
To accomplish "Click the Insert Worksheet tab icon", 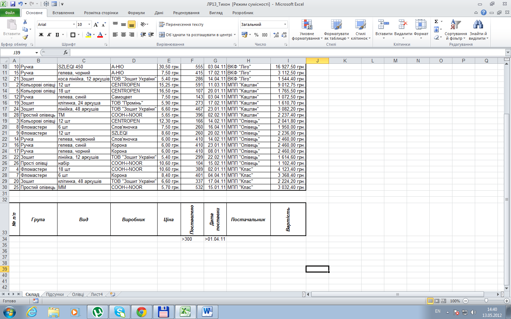I will [113, 294].
